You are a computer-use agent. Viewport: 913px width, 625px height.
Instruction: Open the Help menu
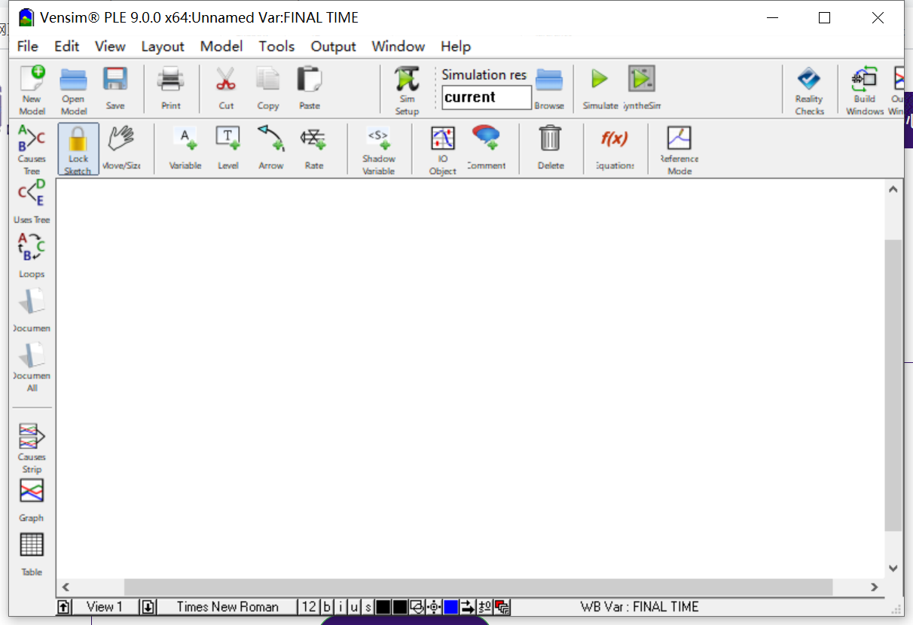point(456,46)
